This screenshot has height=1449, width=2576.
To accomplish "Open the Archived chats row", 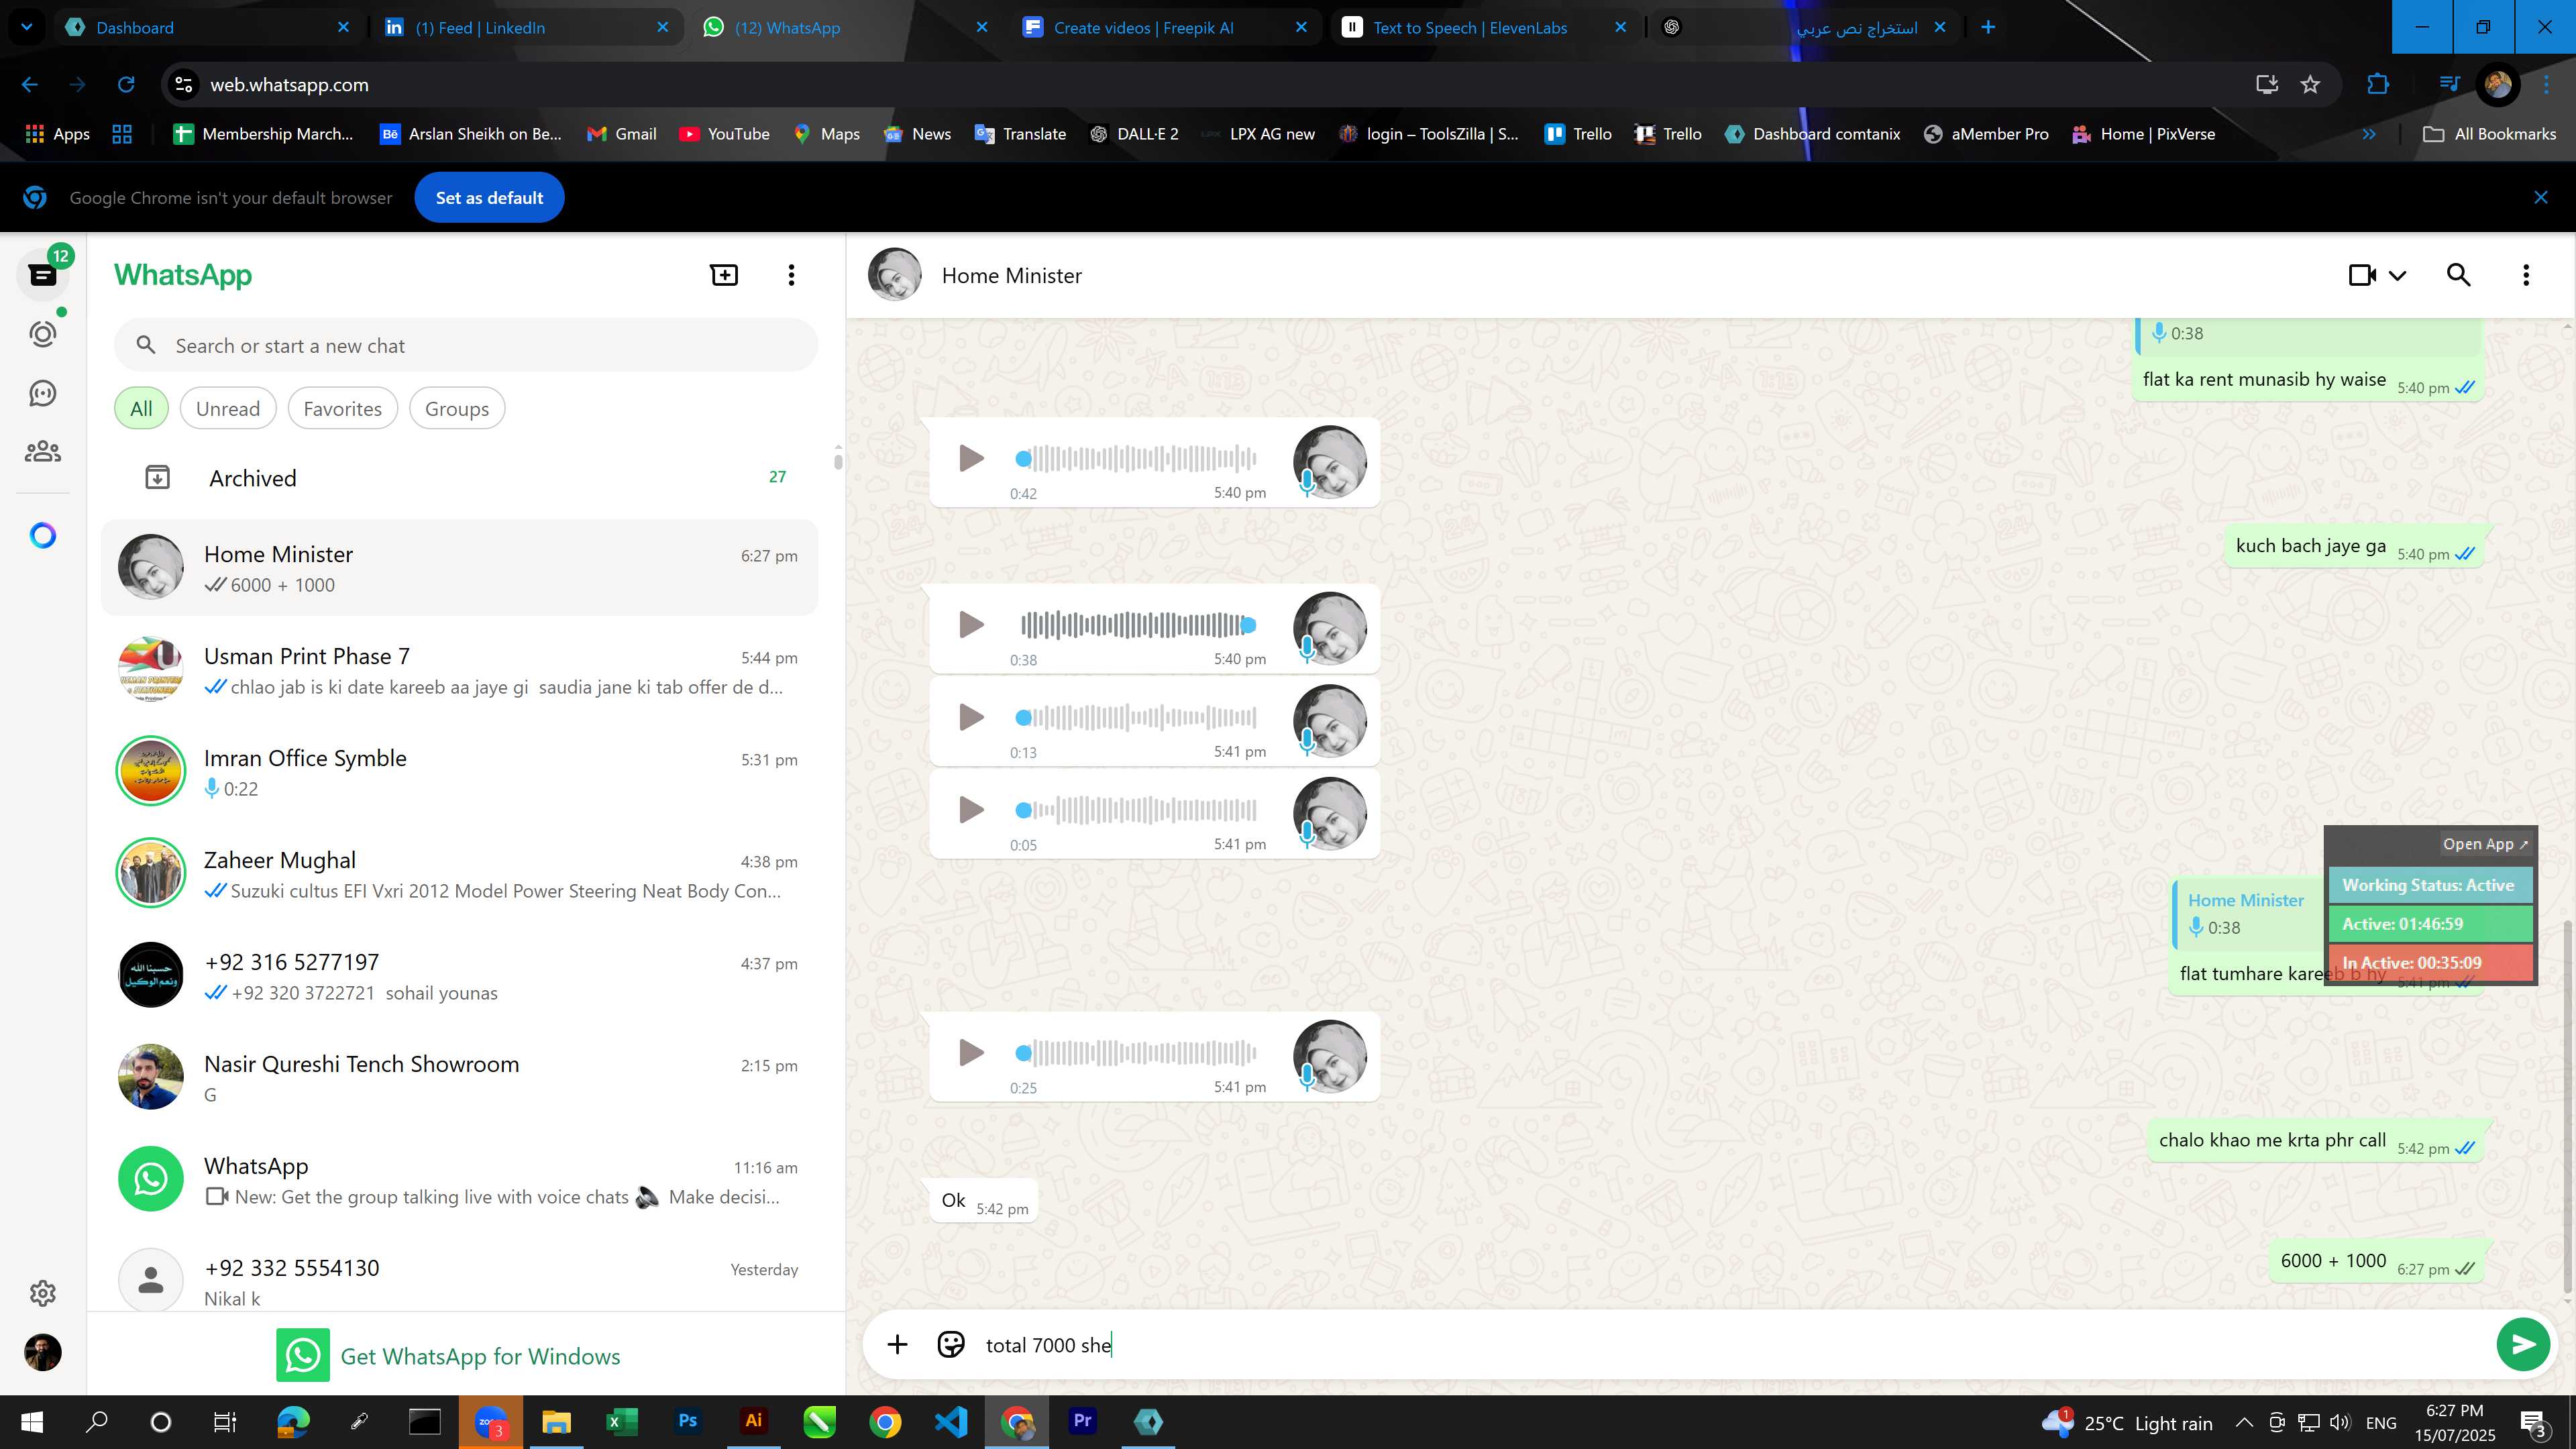I will pyautogui.click(x=460, y=478).
